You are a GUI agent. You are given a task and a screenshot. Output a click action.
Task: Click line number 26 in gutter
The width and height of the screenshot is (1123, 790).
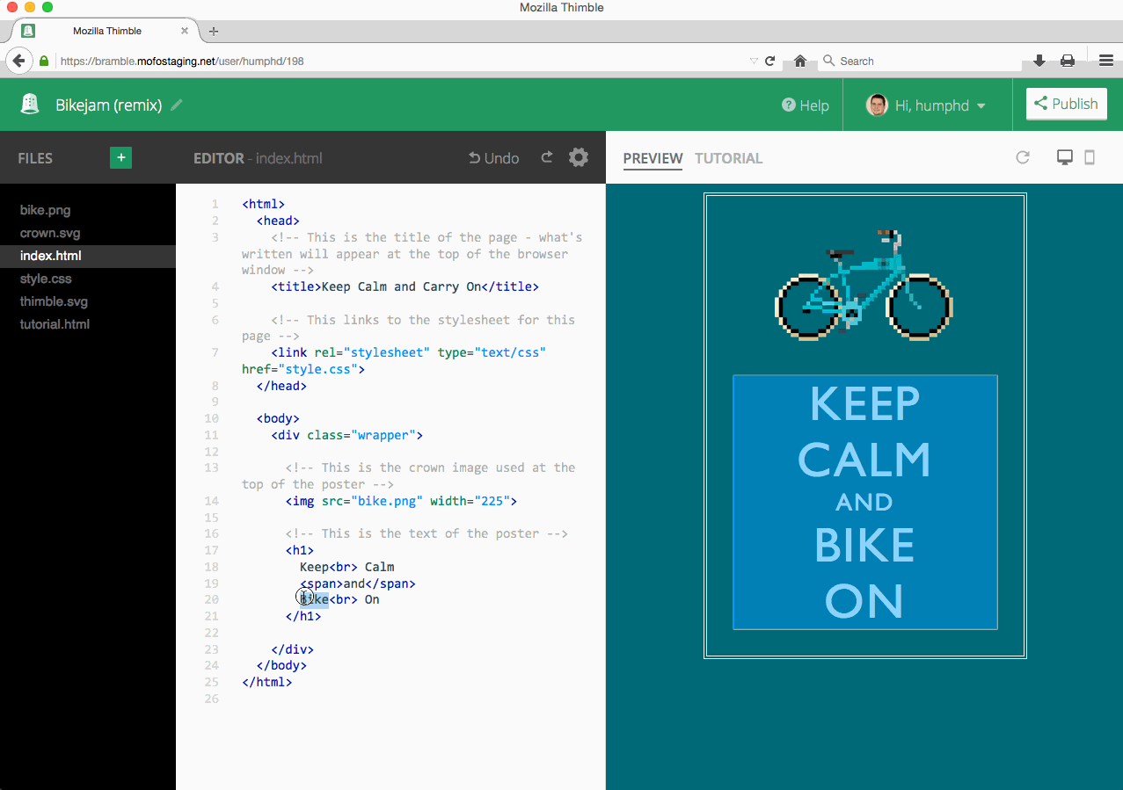pos(211,699)
